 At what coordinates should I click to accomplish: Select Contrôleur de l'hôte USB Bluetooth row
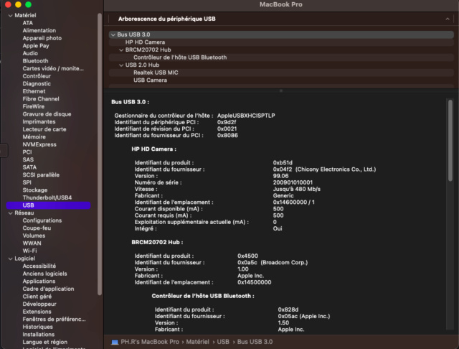(281, 57)
